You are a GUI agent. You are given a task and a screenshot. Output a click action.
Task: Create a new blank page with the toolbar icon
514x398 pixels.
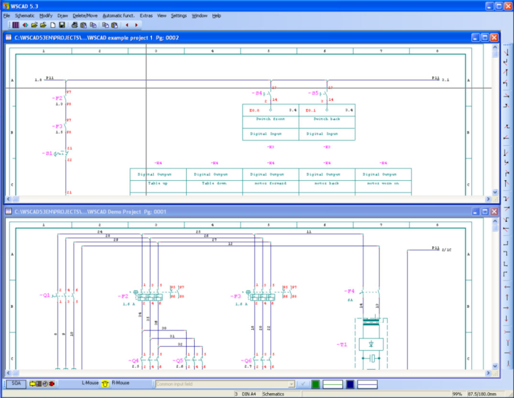pyautogui.click(x=53, y=25)
